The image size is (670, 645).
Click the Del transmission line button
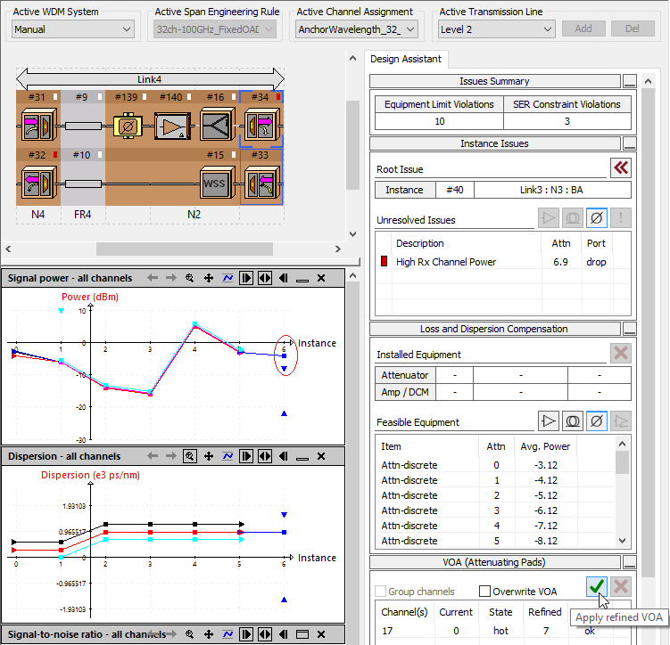(633, 29)
